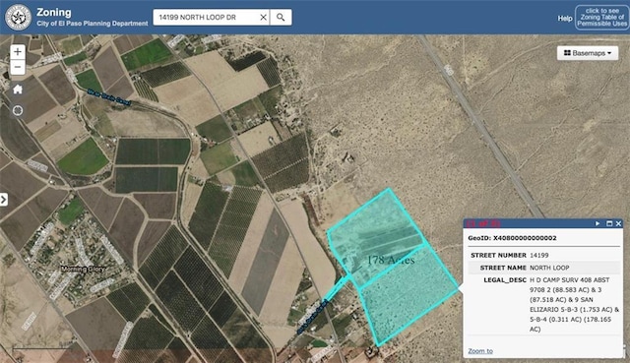Zoom in with the plus button
Screen dimensions: 630x363
(18, 52)
